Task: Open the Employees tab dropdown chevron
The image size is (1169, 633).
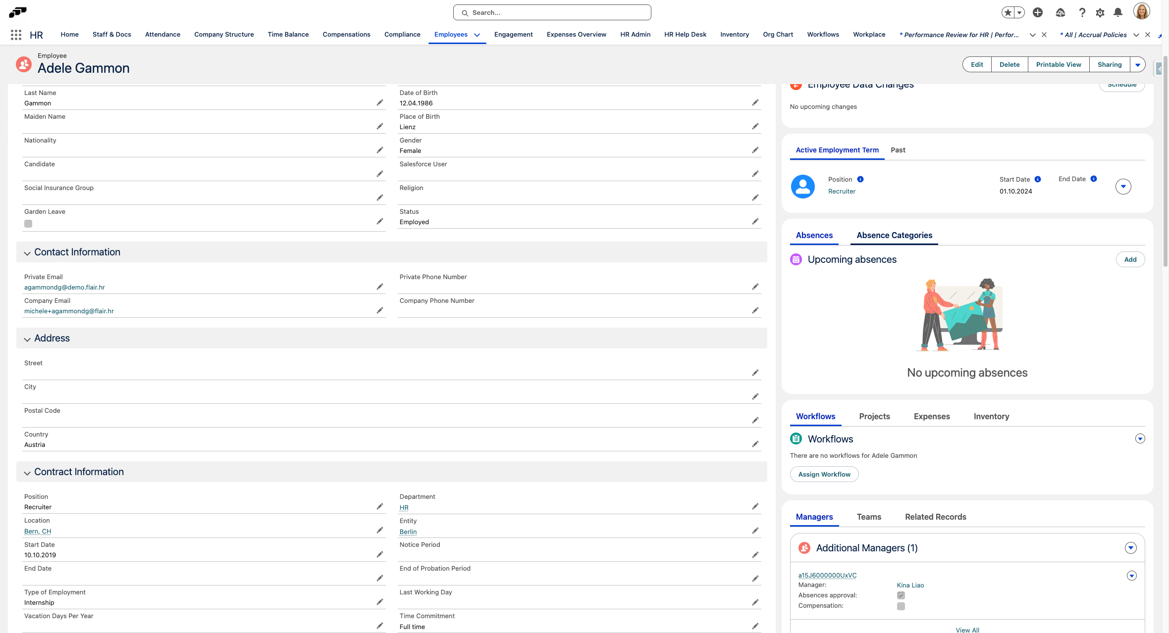Action: pos(477,35)
